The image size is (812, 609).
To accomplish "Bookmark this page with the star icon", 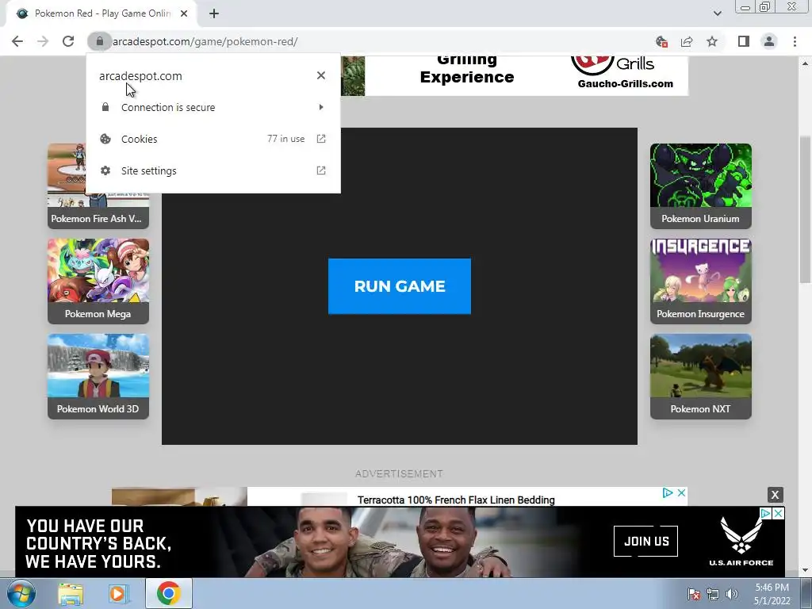I will (712, 41).
